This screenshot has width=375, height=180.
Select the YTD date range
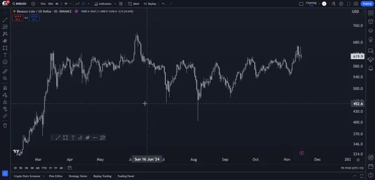44,168
